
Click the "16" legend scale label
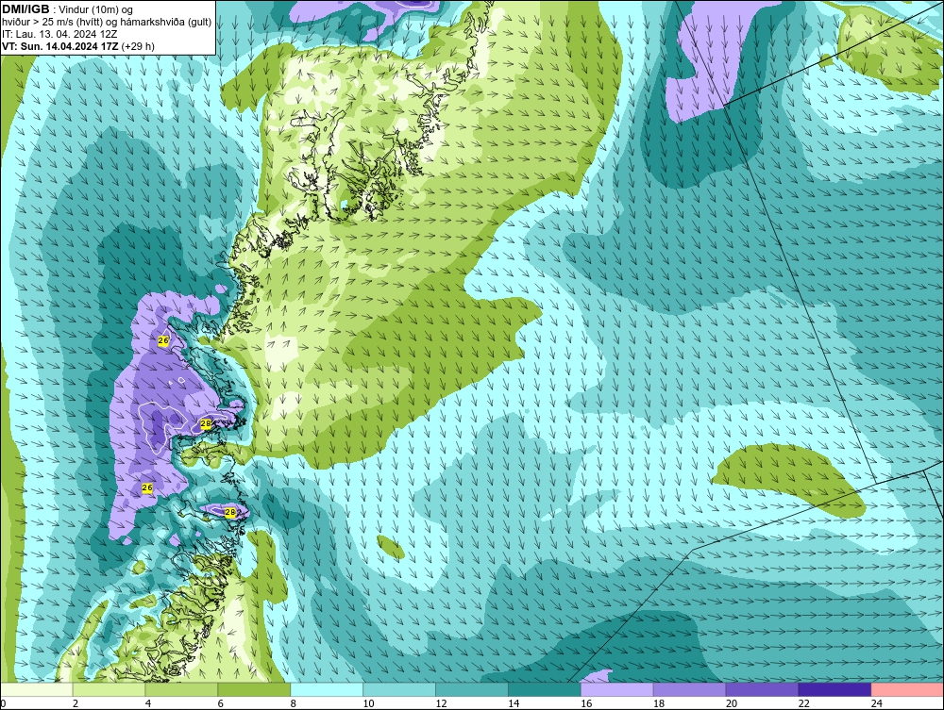(x=586, y=703)
